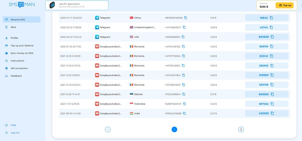Copy SMS code 806550
The width and height of the screenshot is (302, 141).
(x=272, y=95)
